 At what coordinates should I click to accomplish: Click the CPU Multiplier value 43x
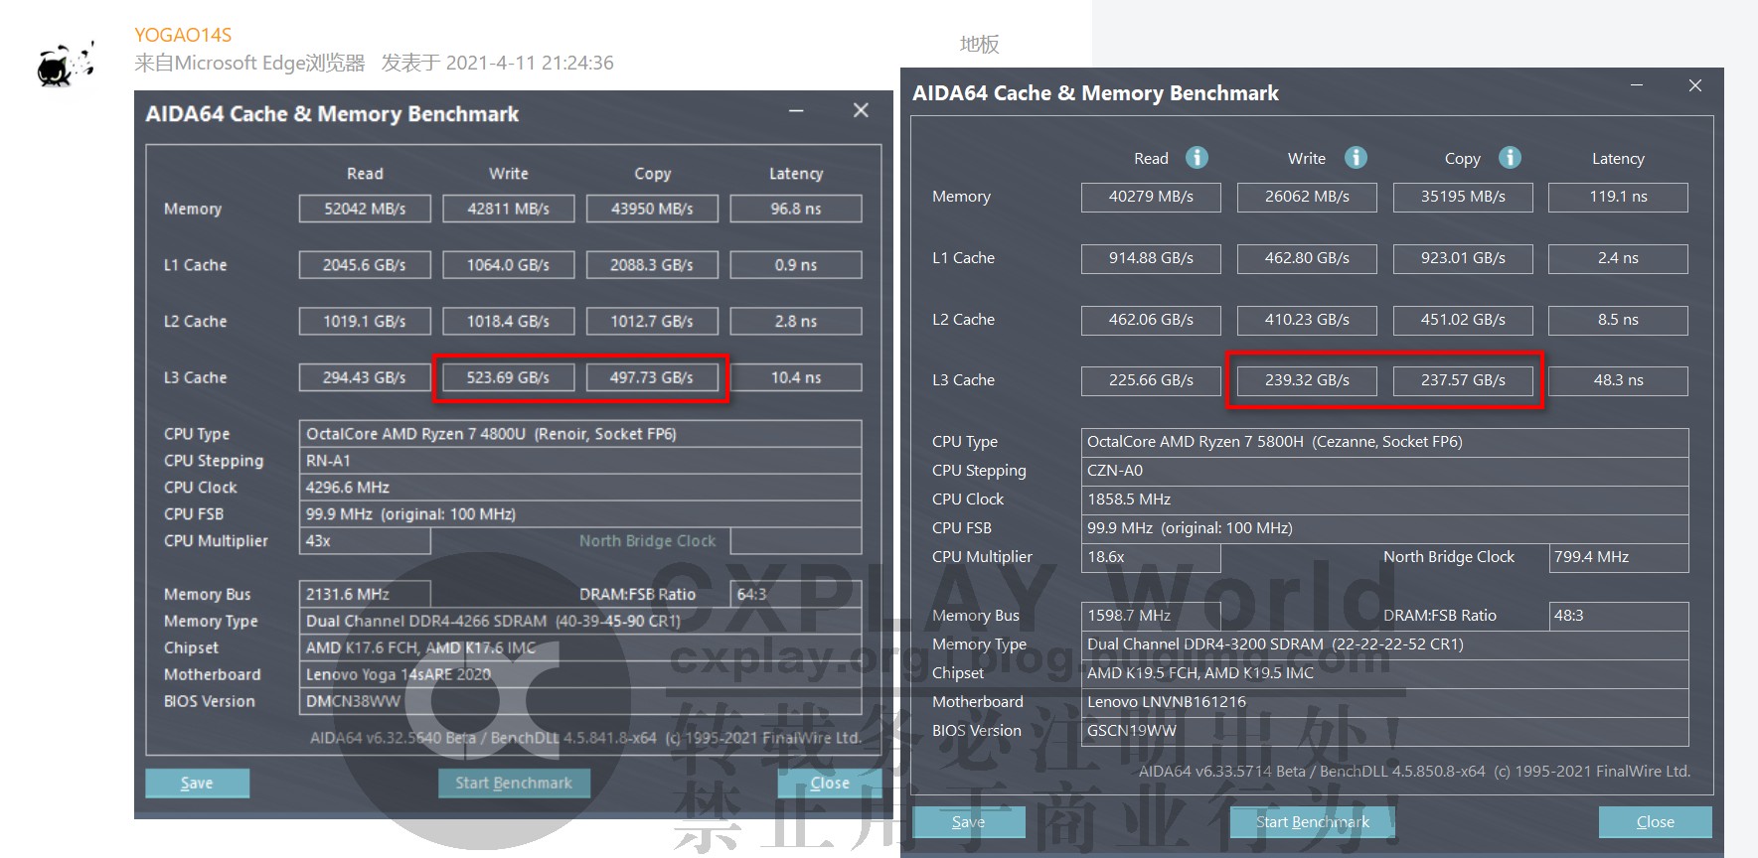pos(365,541)
